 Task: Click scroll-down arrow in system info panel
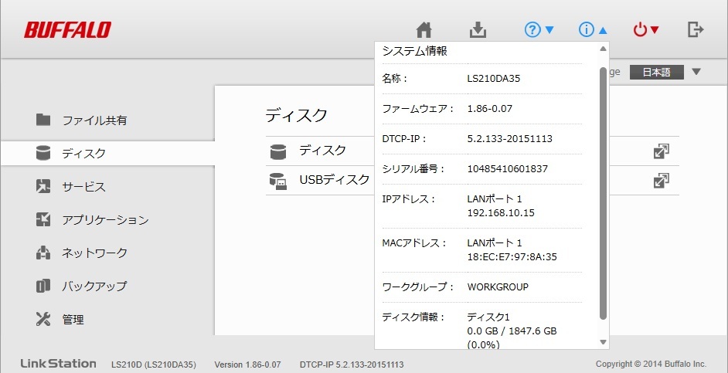pos(603,342)
